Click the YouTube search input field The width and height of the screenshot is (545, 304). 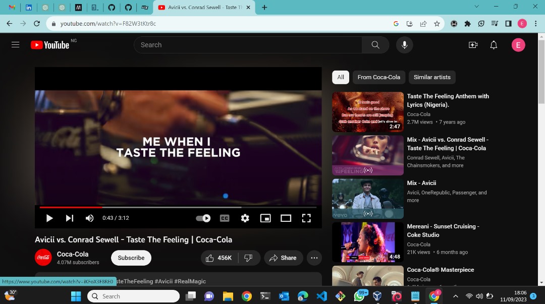[x=248, y=45]
